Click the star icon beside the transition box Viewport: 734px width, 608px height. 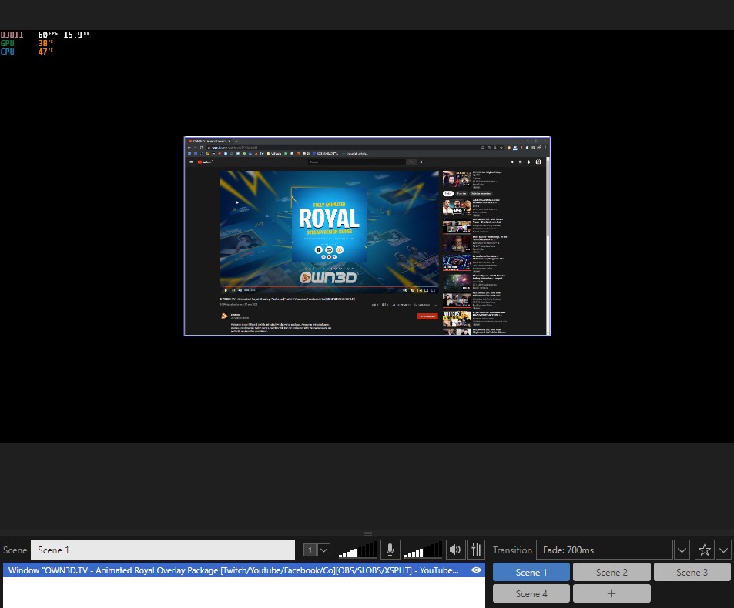pos(704,550)
